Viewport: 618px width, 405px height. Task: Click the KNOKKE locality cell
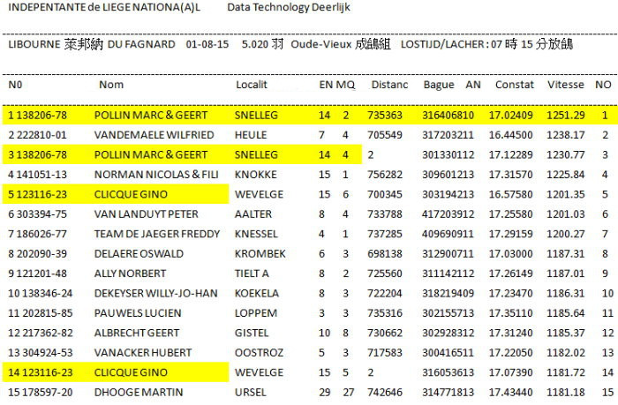(x=254, y=175)
